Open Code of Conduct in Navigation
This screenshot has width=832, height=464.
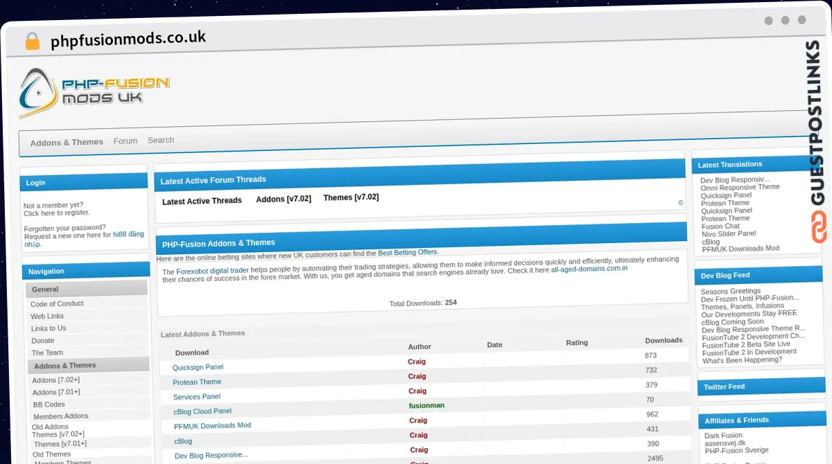(x=57, y=303)
